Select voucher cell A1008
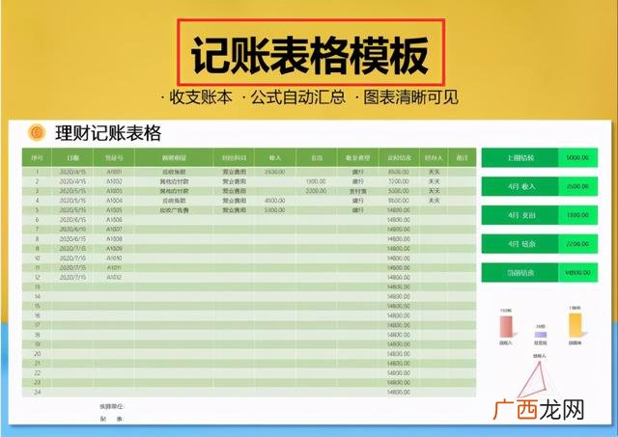The image size is (618, 437). [x=114, y=239]
